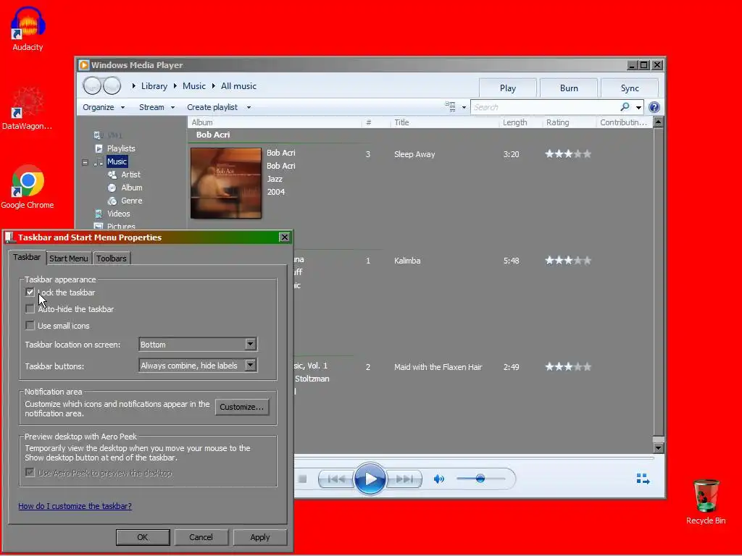
Task: Stop playback in Media Player
Action: click(302, 479)
